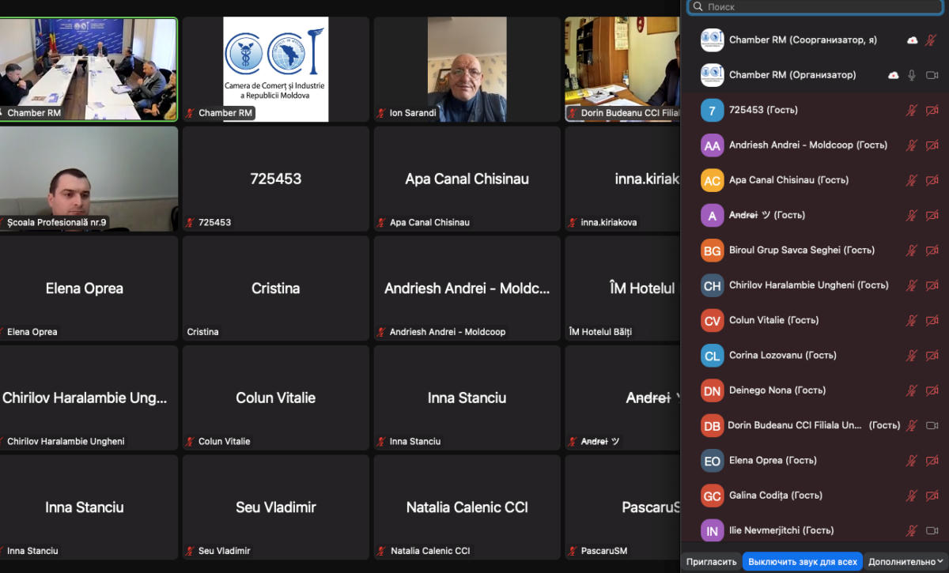Click the muted mic icon for Deinego Nona
Screen dimensions: 949x573
912,390
